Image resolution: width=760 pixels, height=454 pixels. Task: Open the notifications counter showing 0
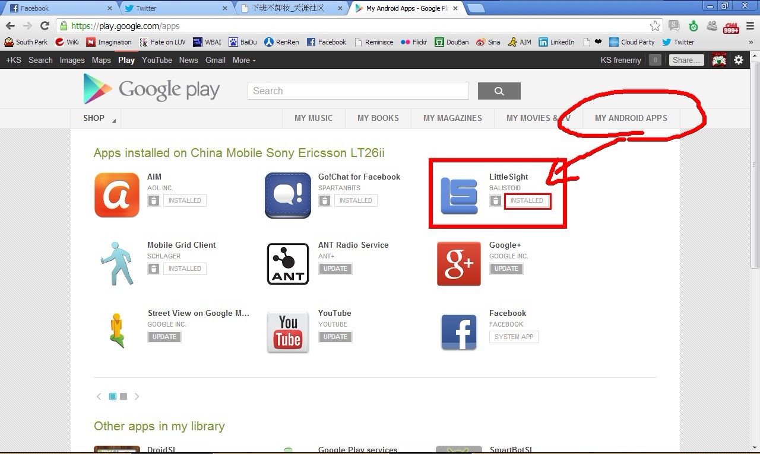click(655, 60)
